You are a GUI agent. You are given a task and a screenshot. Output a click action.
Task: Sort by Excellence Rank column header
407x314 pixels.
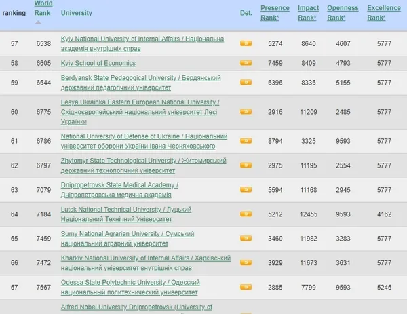point(384,13)
